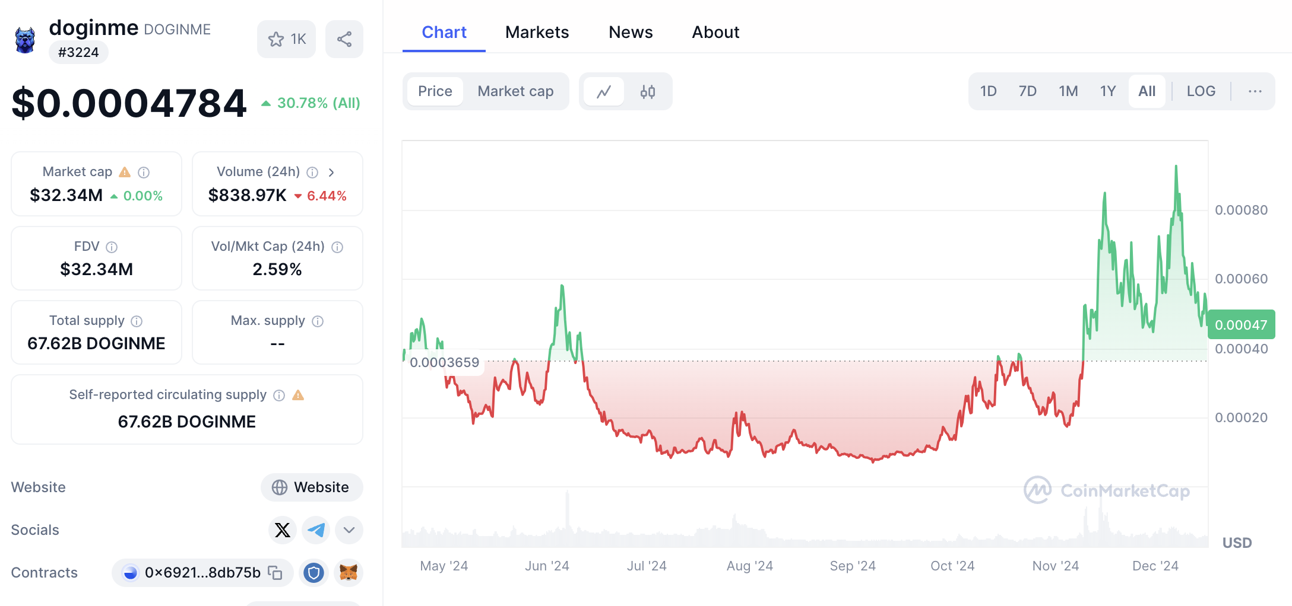Click the 0.0003659 baseline price label

(445, 362)
